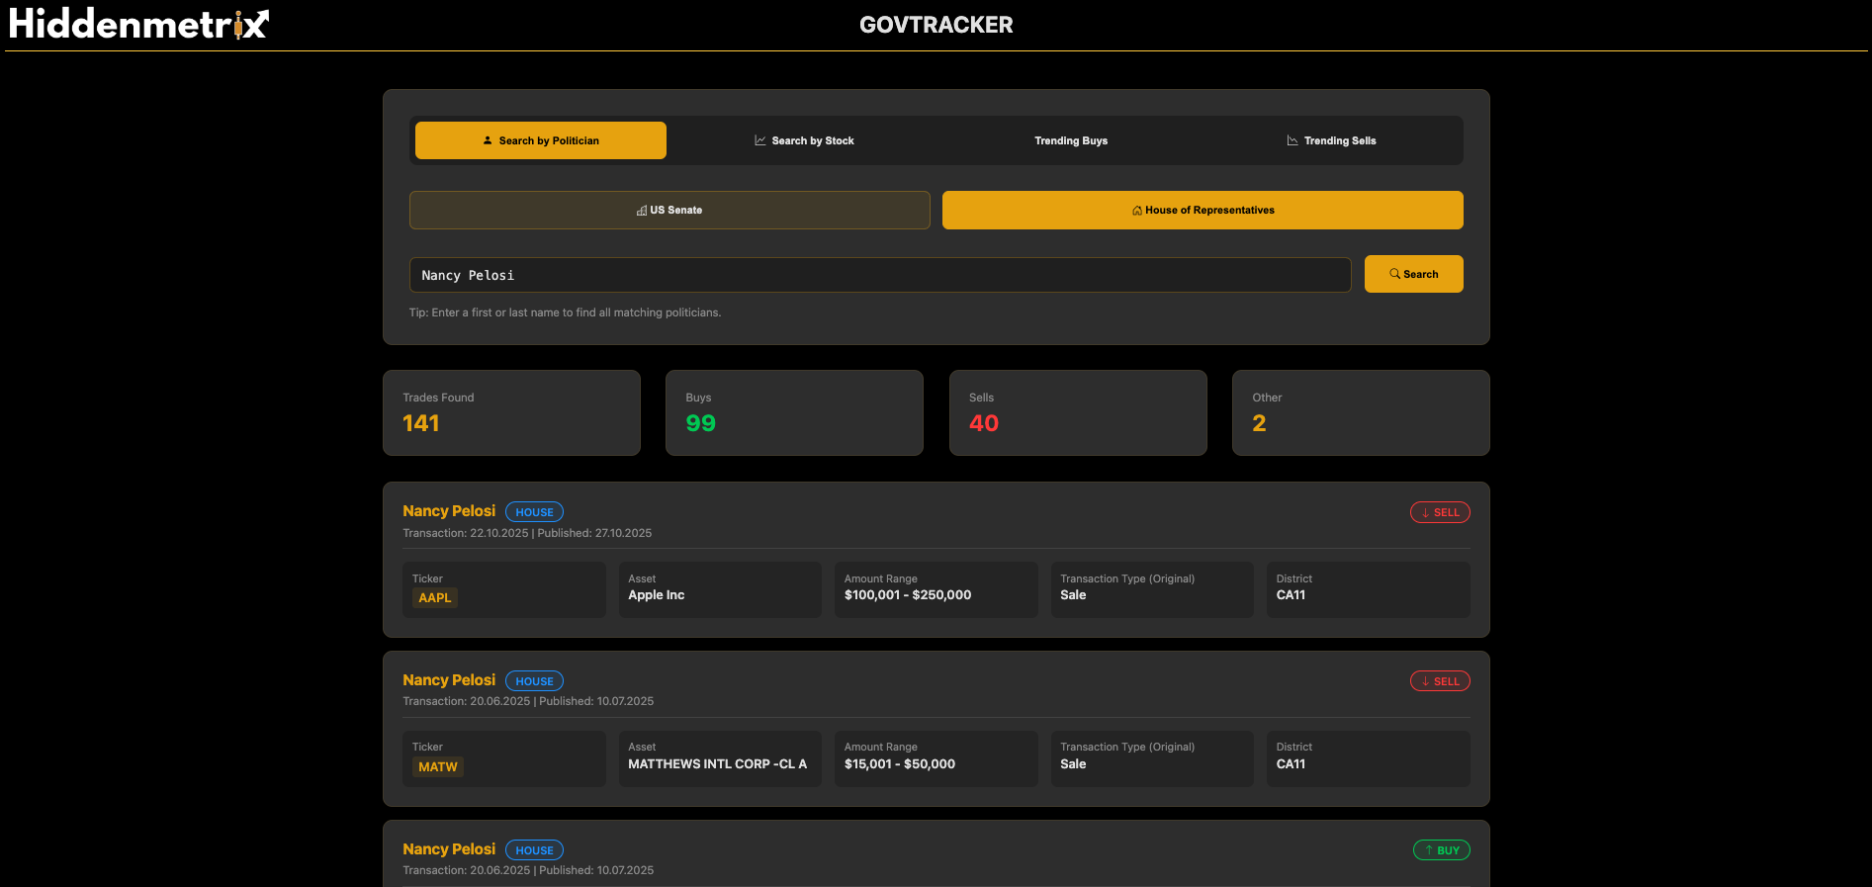
Task: Click the CA11 district on AAPL trade
Action: coord(1291,595)
